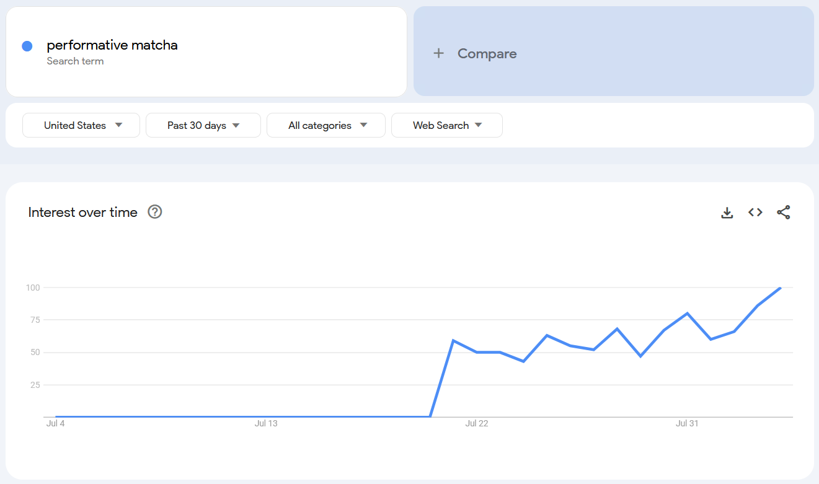Click the arrow on the All categories filter
819x484 pixels.
(x=365, y=125)
